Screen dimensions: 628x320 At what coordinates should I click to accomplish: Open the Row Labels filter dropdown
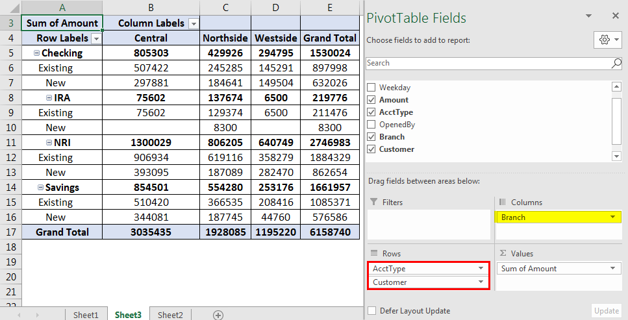coord(96,38)
